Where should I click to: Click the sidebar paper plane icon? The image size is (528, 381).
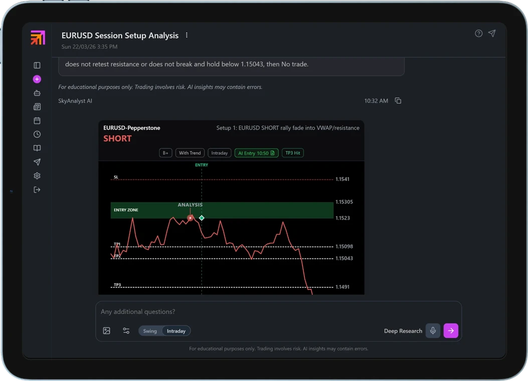37,162
